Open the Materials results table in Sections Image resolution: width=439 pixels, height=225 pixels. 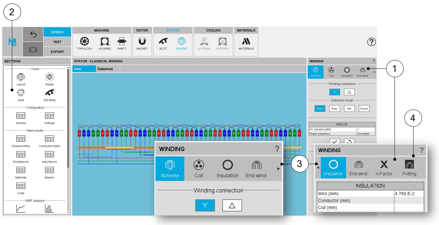coord(21,173)
